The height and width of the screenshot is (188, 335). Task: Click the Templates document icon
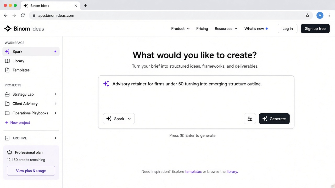click(x=7, y=70)
